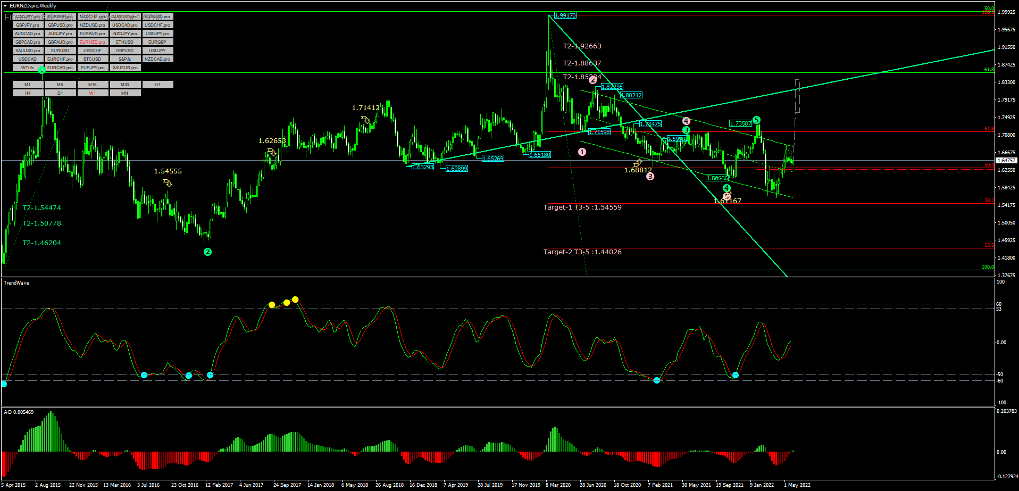Select the M5 timeframe
1019x491 pixels.
[x=60, y=84]
